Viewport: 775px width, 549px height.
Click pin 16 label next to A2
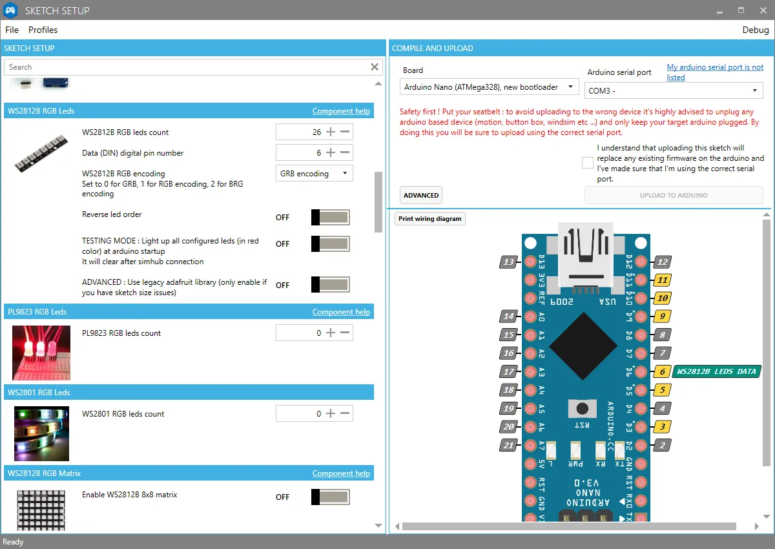point(510,353)
